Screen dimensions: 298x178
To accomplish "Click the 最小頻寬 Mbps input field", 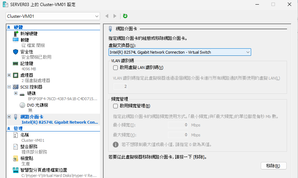I will click(178, 125).
